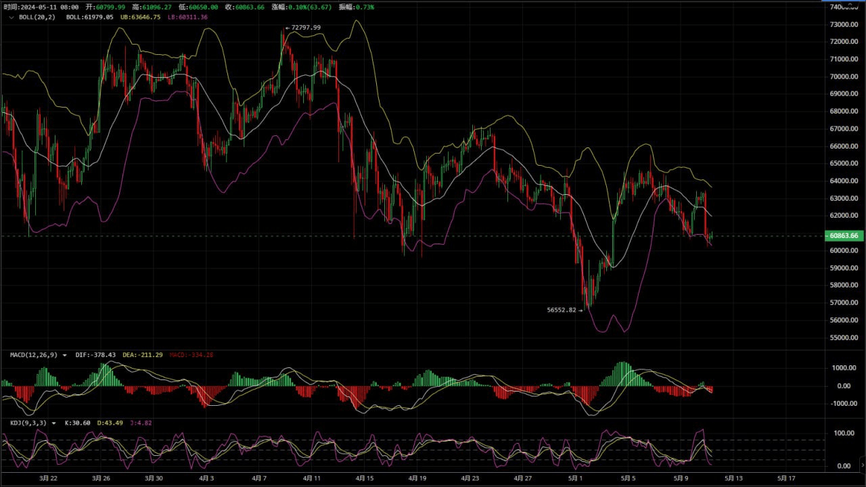
Task: Click the 4月 7 date label
Action: [x=259, y=478]
